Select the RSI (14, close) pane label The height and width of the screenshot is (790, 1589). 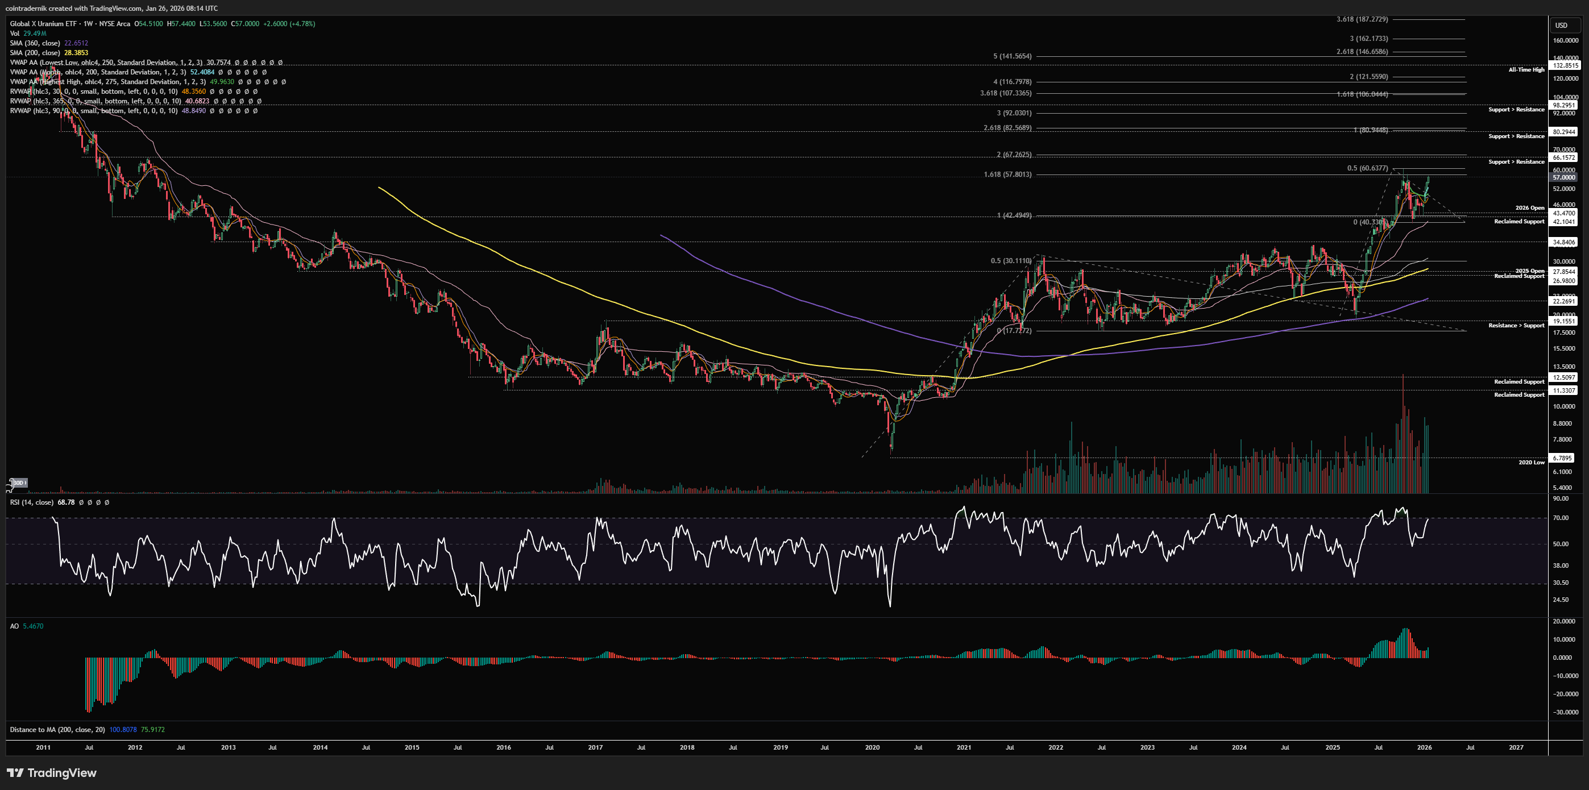(31, 502)
